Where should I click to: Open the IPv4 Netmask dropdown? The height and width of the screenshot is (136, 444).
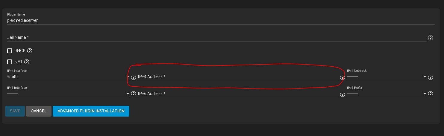[387, 77]
